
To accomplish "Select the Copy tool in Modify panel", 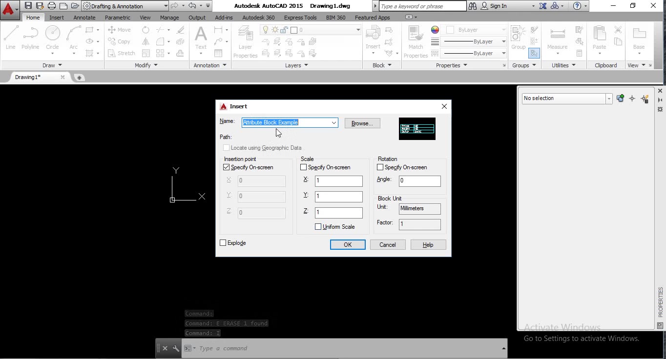I will point(119,41).
